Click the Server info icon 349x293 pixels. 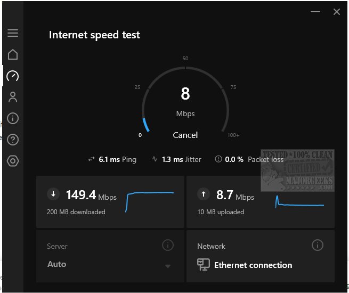(x=167, y=246)
